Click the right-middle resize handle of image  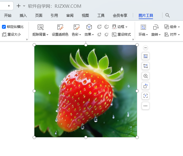tap(137, 91)
